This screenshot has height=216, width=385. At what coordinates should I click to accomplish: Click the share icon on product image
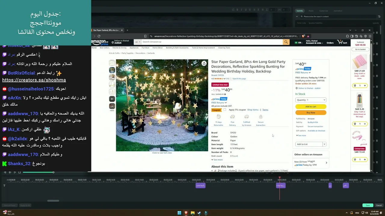[x=204, y=63]
